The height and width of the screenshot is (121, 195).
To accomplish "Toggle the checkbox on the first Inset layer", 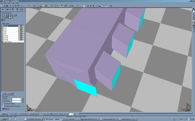I will (19, 28).
